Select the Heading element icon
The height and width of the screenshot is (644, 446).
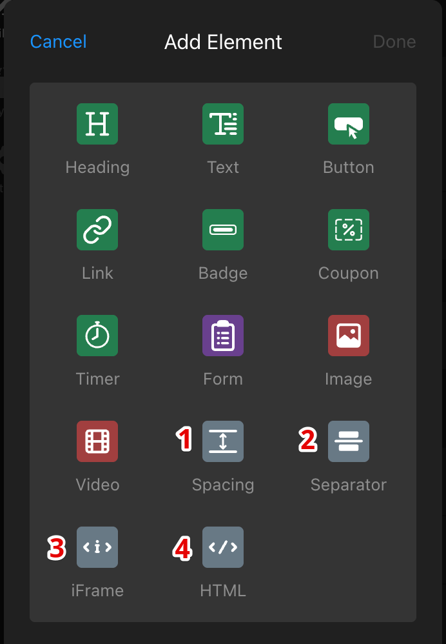97,124
